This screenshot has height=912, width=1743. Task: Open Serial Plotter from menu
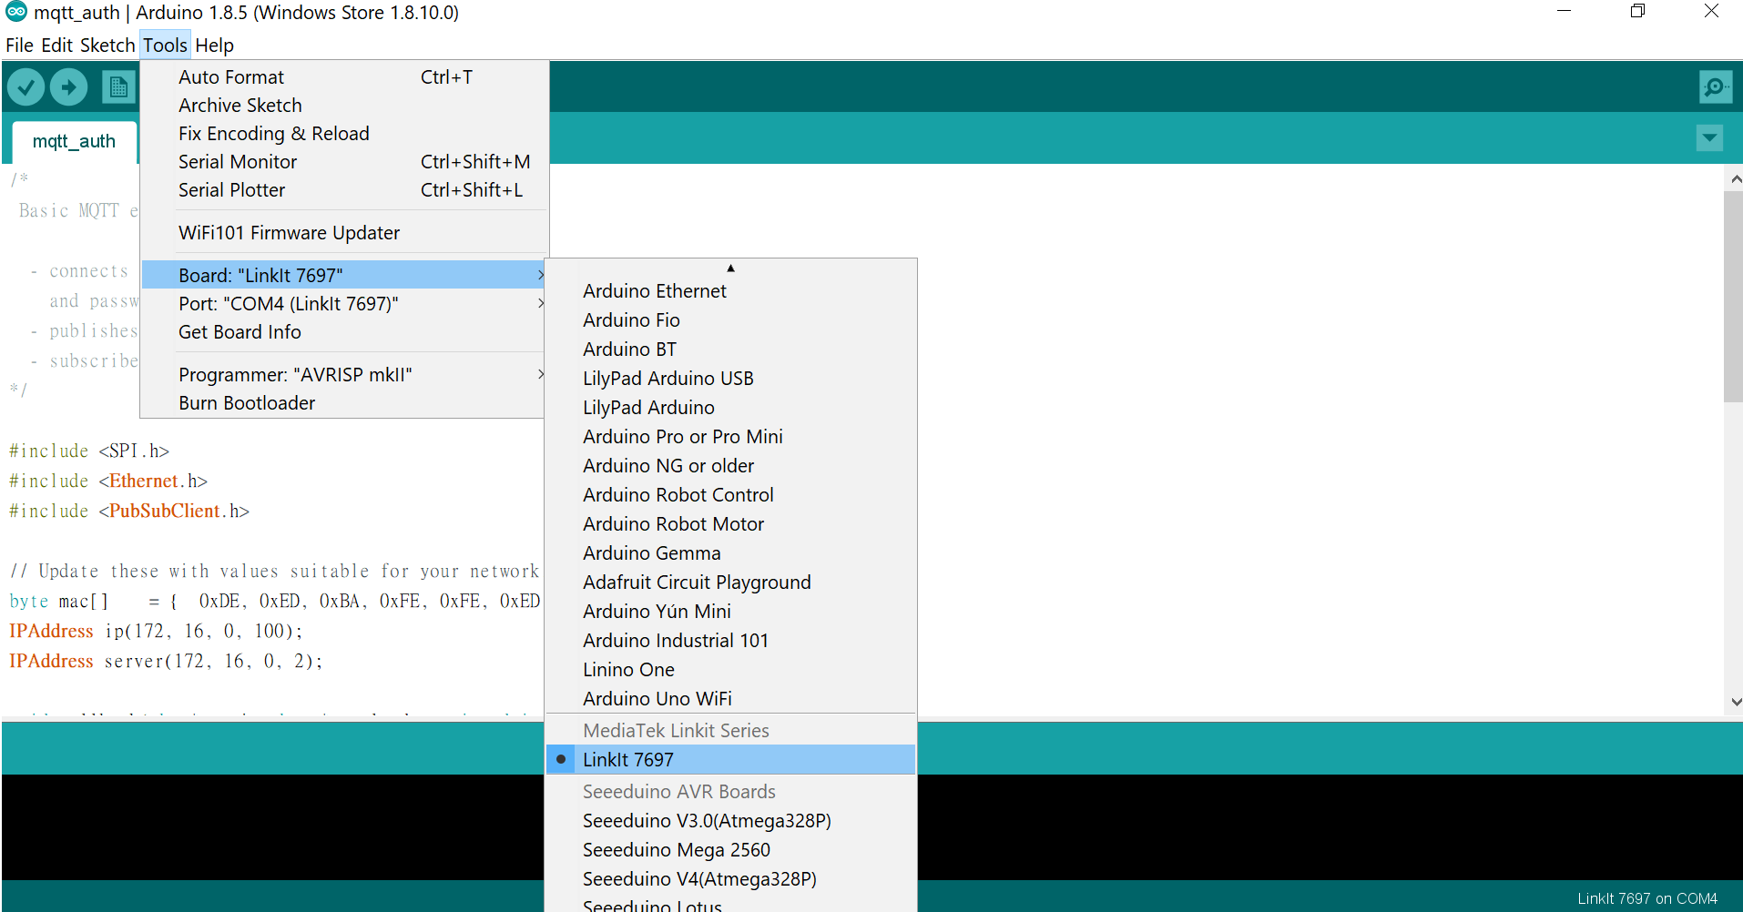tap(344, 190)
